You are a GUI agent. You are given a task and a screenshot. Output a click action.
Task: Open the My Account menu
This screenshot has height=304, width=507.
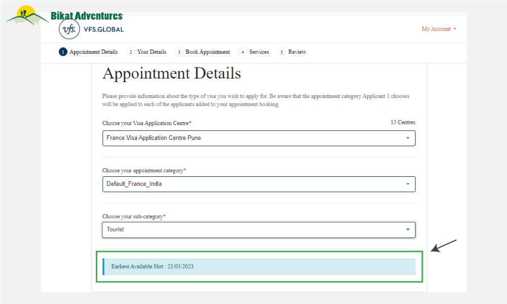pyautogui.click(x=439, y=29)
